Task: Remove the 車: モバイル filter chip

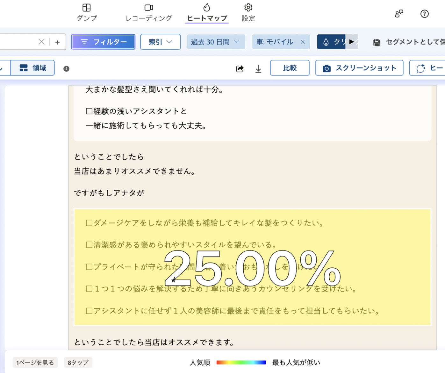Action: [303, 42]
